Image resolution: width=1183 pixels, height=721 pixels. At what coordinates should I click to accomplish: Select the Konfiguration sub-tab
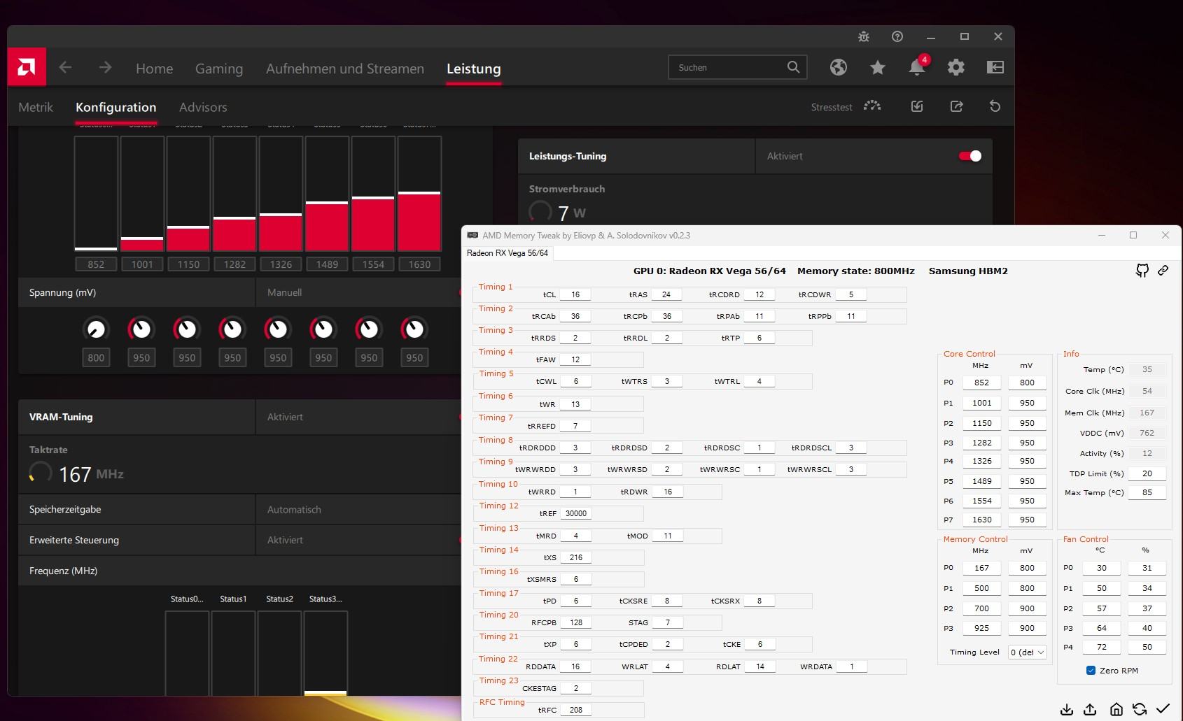pyautogui.click(x=116, y=107)
